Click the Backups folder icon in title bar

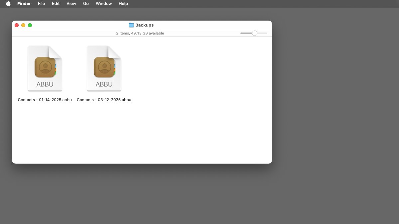(131, 25)
